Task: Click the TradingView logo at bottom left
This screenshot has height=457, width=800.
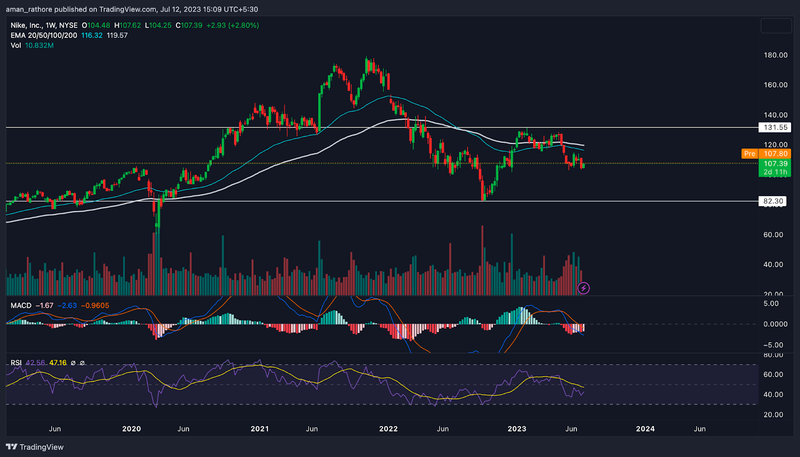Action: pyautogui.click(x=34, y=447)
